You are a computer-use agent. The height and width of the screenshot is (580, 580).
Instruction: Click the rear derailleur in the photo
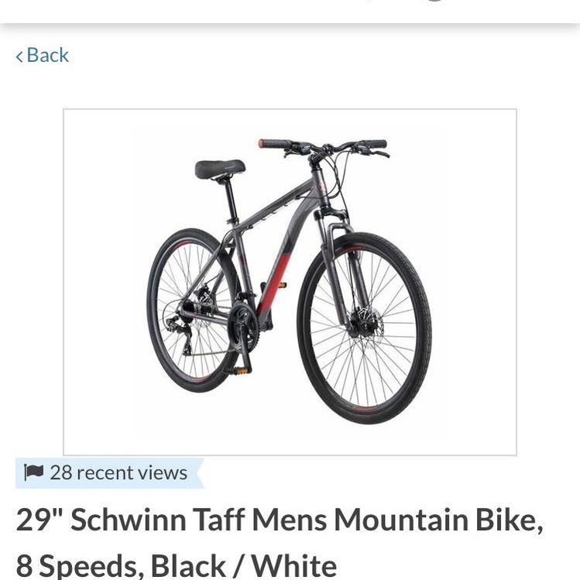click(182, 331)
